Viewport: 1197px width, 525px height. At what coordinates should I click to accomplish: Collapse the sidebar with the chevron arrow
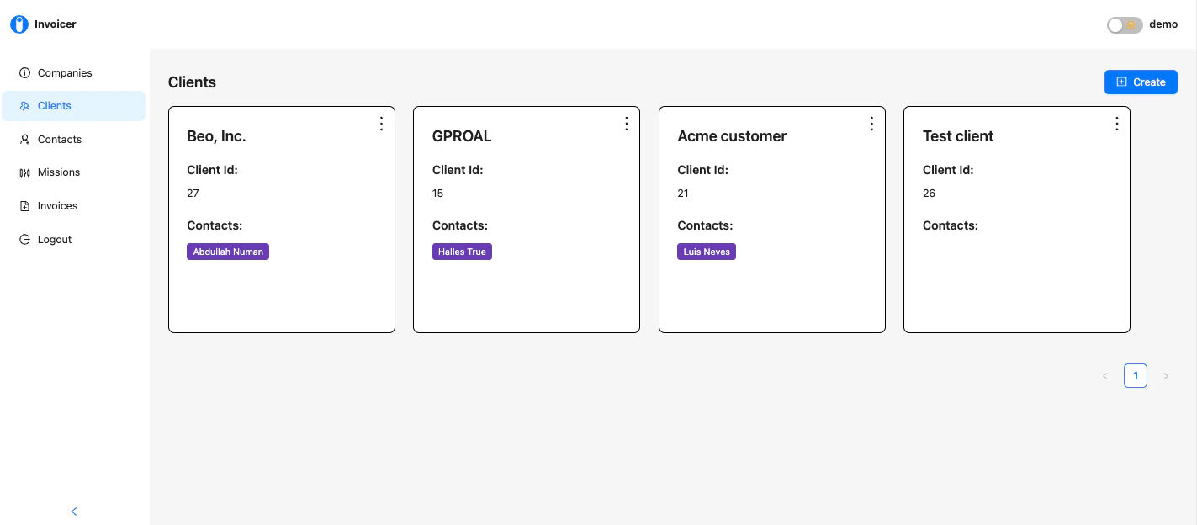73,511
